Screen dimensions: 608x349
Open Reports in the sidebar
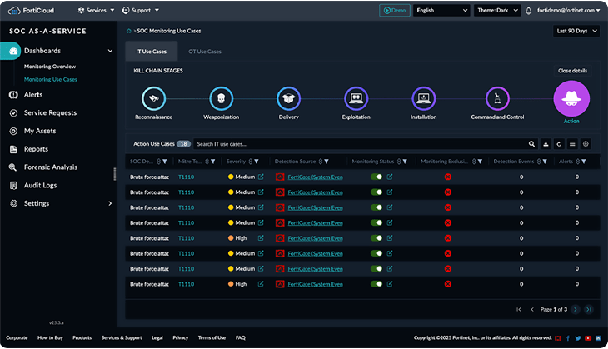click(36, 149)
